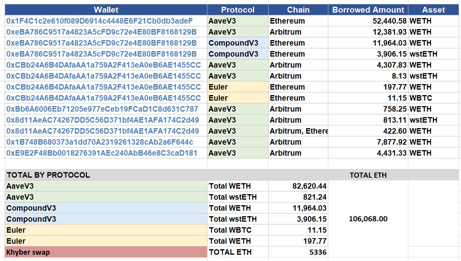Select the truncated "Arbitrum, Ethere" chain cell
The height and width of the screenshot is (261, 461).
(298, 131)
